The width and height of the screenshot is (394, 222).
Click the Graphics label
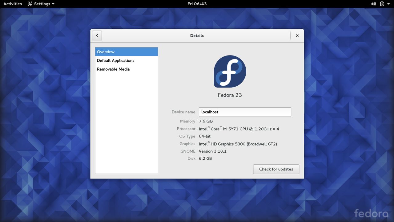click(187, 144)
